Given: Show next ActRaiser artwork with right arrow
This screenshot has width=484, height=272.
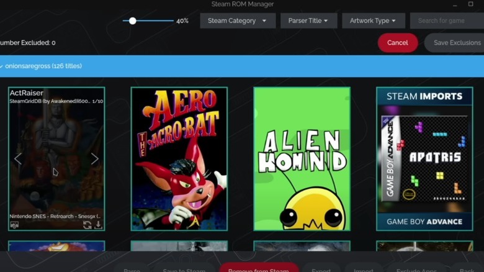Looking at the screenshot, I should pos(94,159).
